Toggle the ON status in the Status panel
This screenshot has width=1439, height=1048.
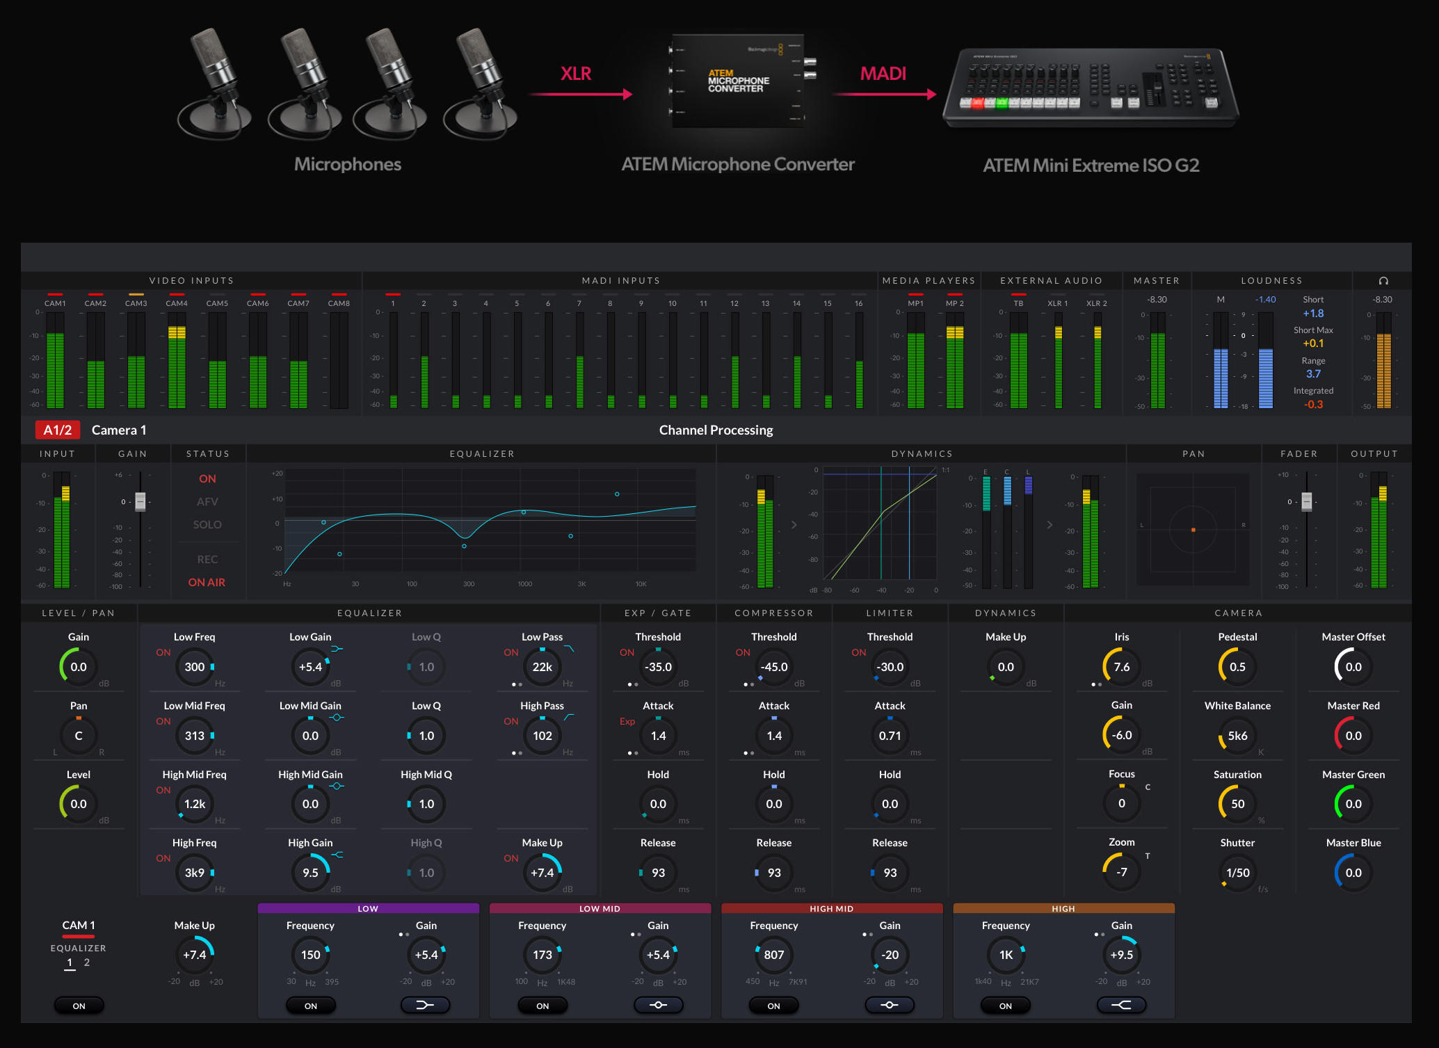click(207, 478)
